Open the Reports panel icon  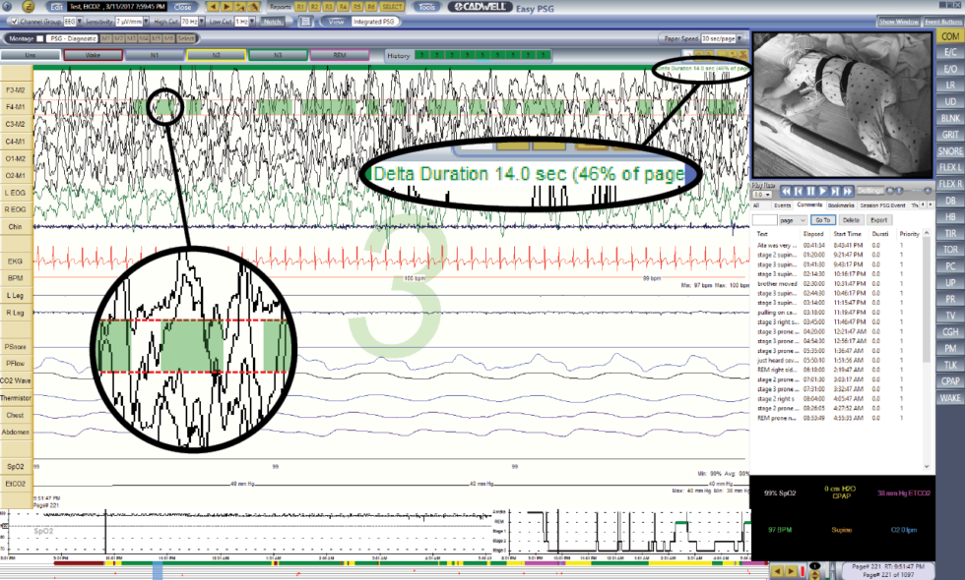coord(282,6)
